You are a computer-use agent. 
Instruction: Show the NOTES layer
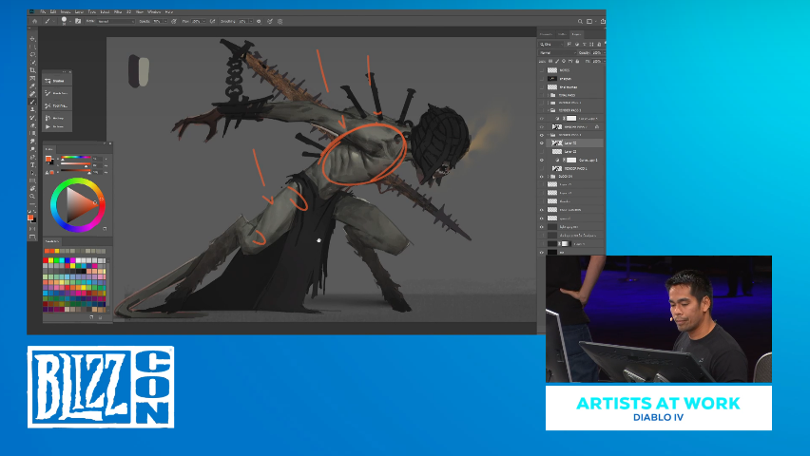pyautogui.click(x=542, y=70)
